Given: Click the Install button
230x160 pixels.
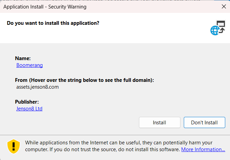Looking at the screenshot, I should (x=159, y=122).
